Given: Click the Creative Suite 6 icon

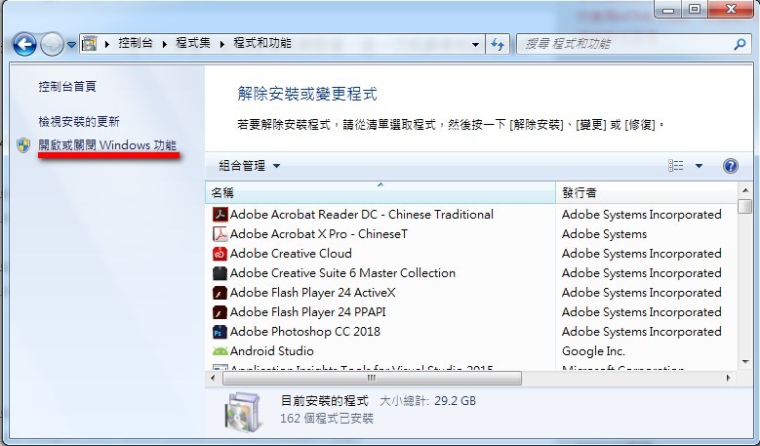Looking at the screenshot, I should (220, 273).
